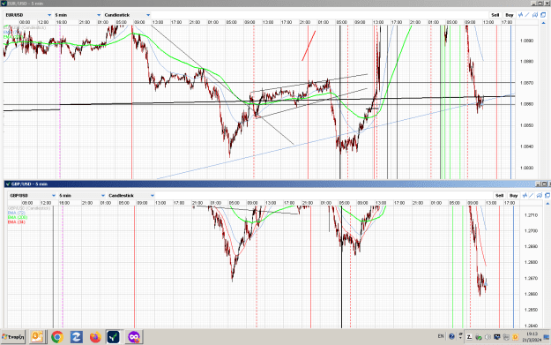Click the orange D tray icon
Viewport: 551px width, 345px height.
pos(515,337)
